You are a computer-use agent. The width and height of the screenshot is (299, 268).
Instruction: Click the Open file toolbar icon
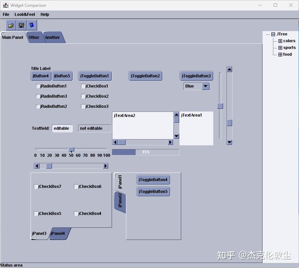(x=10, y=25)
